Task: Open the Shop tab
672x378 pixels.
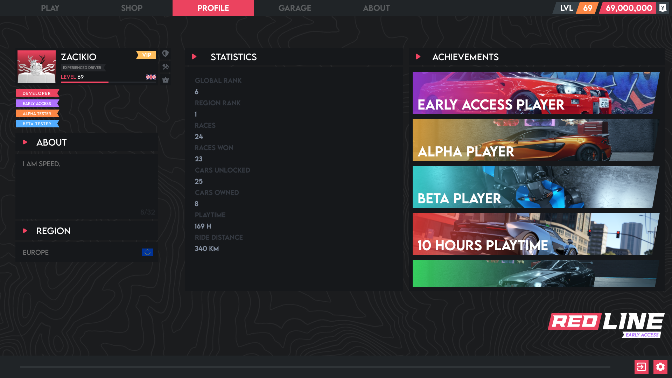Action: tap(132, 8)
